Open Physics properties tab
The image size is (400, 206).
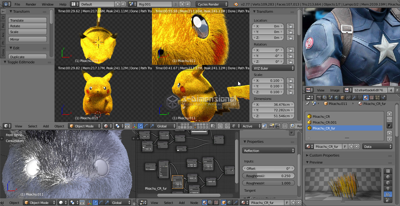pyautogui.click(x=384, y=98)
